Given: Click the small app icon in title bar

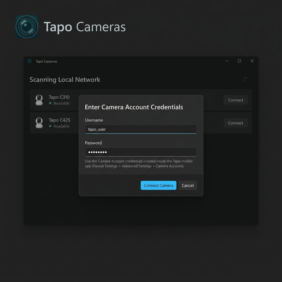Looking at the screenshot, I should [x=30, y=61].
